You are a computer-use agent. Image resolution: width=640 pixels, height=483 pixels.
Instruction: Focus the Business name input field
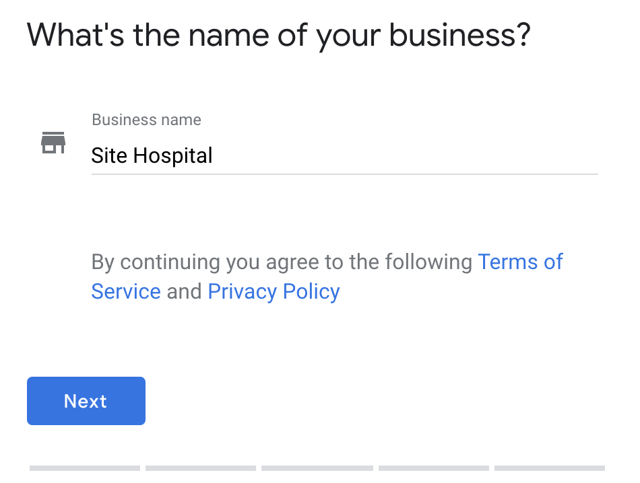344,156
